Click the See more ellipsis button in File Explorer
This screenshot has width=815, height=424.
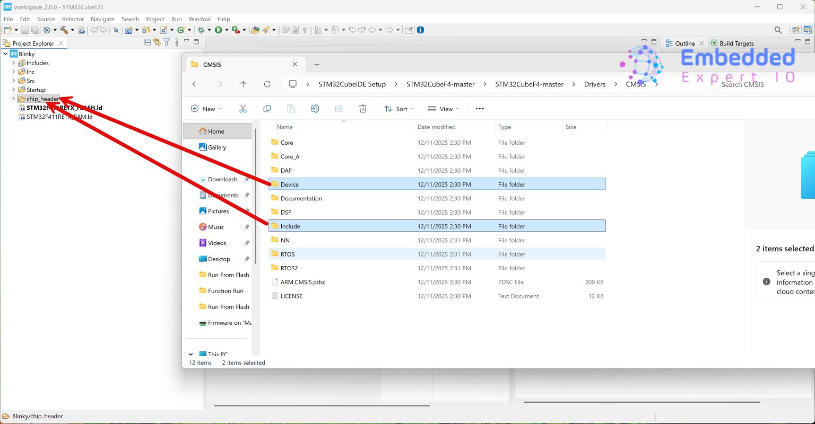480,109
